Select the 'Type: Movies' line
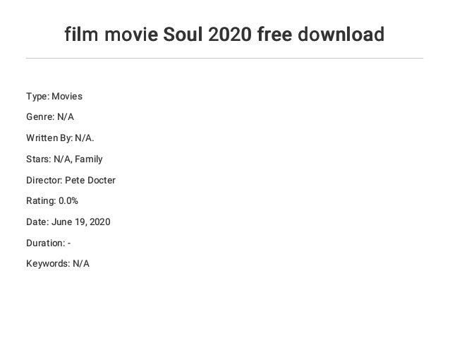This screenshot has height=338, width=450. [x=54, y=96]
